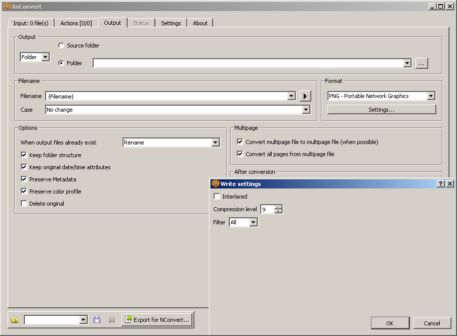Increase the compression level with spinner
Screen dimensions: 457x336
pos(278,207)
